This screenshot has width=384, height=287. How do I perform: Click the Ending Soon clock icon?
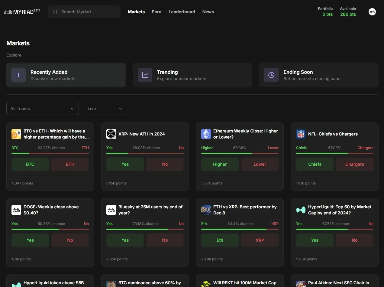[271, 75]
